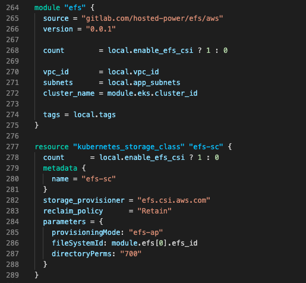The width and height of the screenshot is (306, 283).
Task: Click module.efs[0].efs_id expression
Action: click(x=154, y=243)
